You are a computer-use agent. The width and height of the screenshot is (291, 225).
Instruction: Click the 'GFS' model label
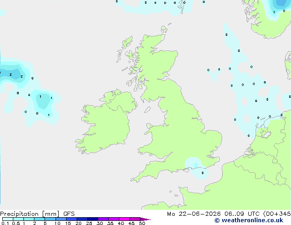(69, 214)
